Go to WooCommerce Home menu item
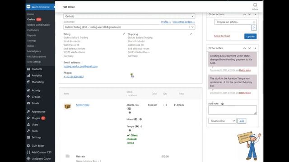 (x=31, y=14)
